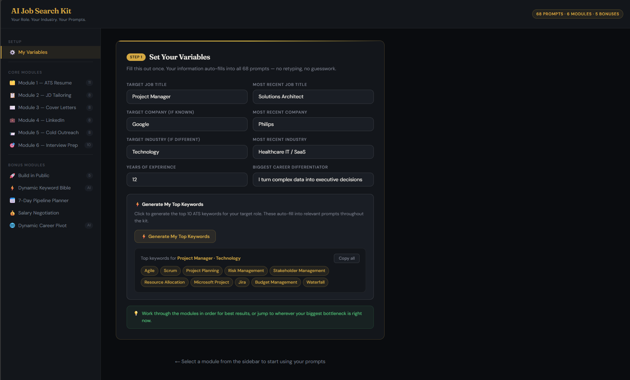Image resolution: width=630 pixels, height=380 pixels.
Task: Click the lightbulb icon in the green tip box
Action: [x=136, y=313]
